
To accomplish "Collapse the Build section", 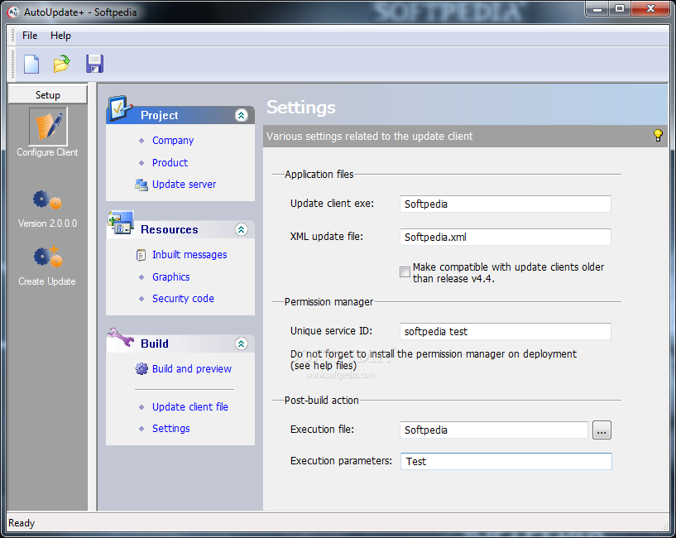I will 241,343.
